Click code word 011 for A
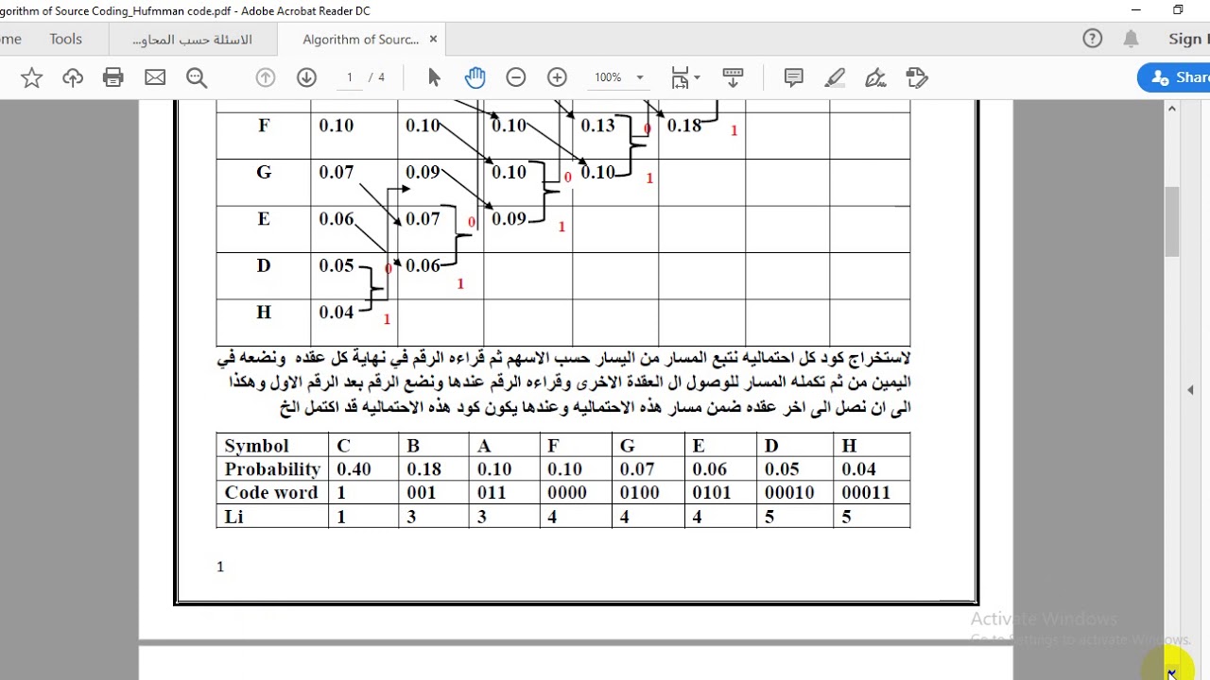Screen dimensions: 1210x680 point(492,493)
